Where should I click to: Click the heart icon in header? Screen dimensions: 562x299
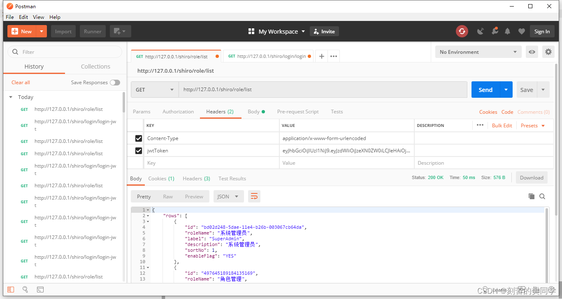pyautogui.click(x=521, y=32)
